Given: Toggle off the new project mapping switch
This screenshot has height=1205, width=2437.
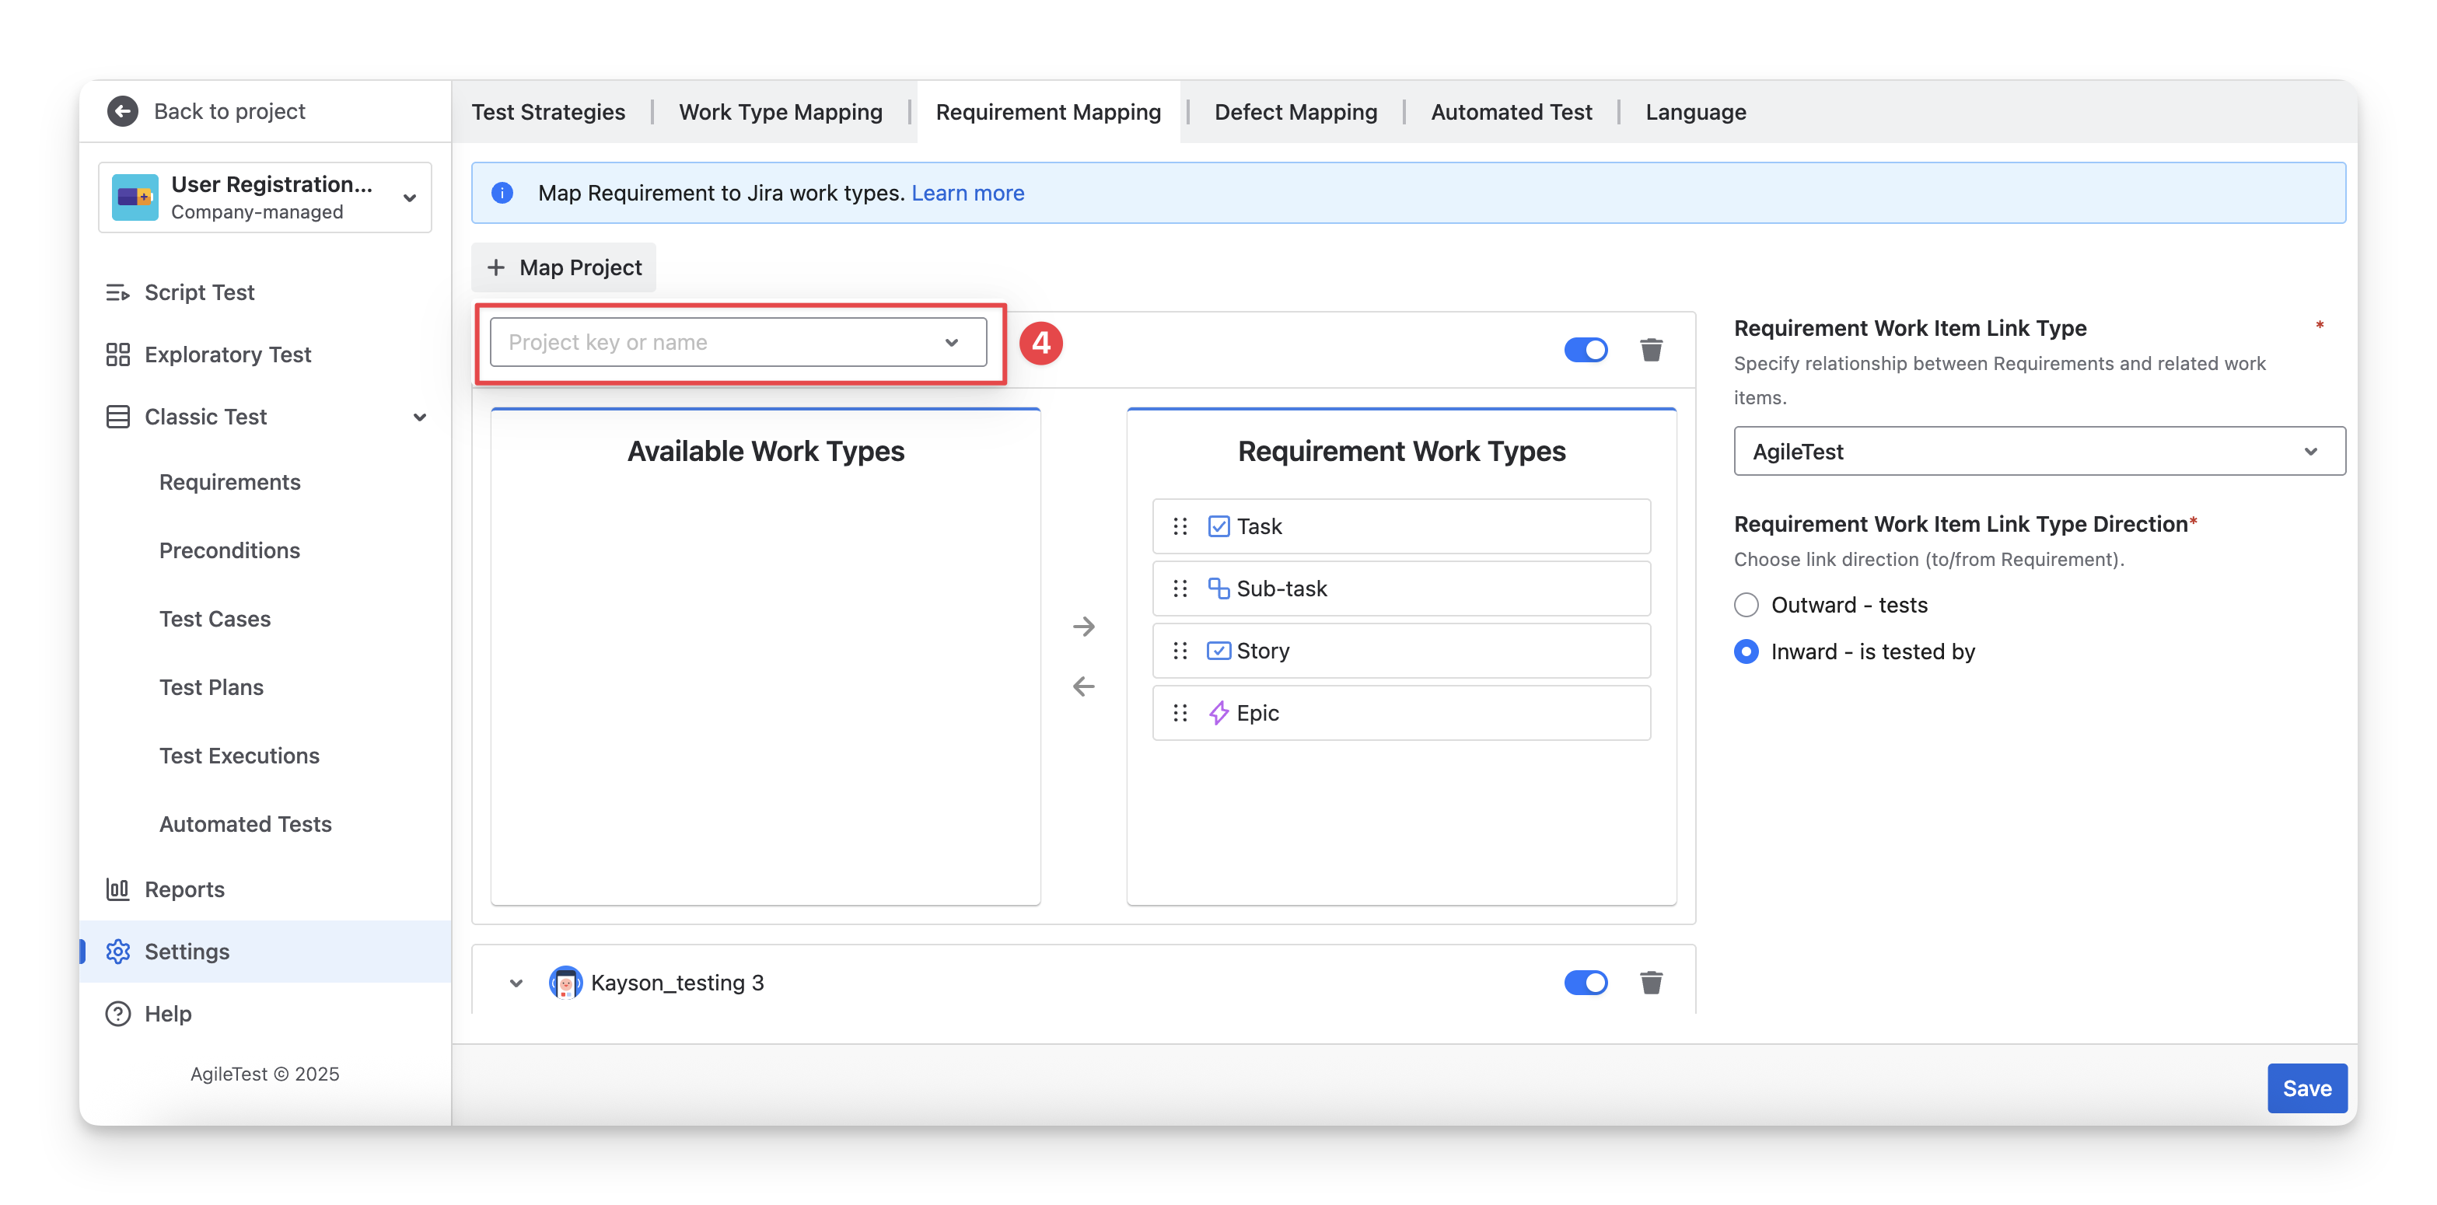Looking at the screenshot, I should (x=1586, y=350).
